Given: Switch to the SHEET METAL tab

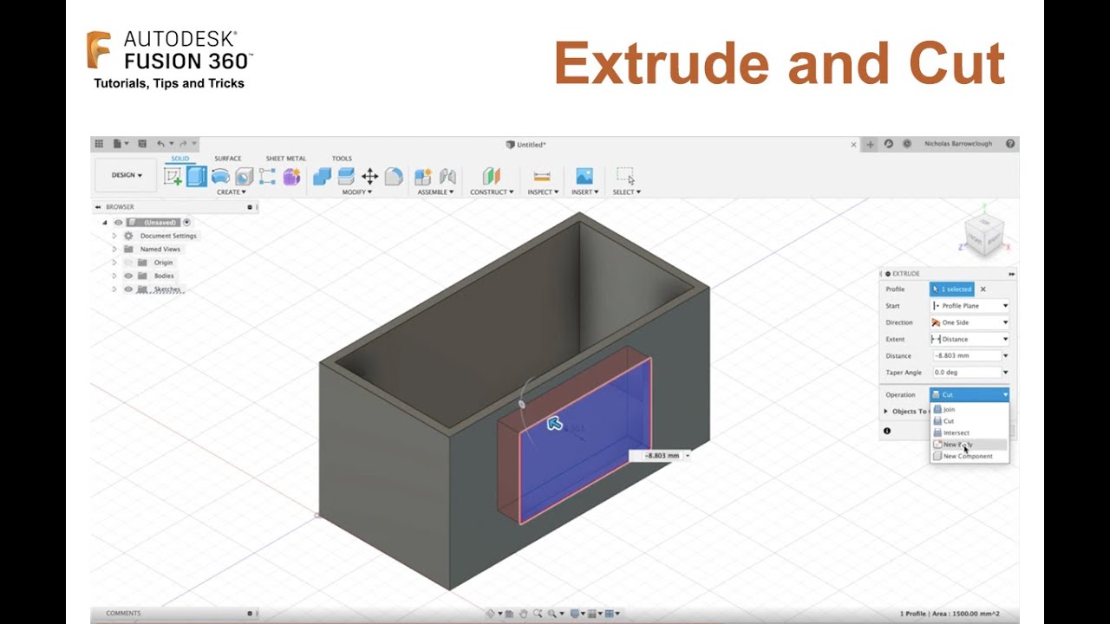Looking at the screenshot, I should coord(285,159).
